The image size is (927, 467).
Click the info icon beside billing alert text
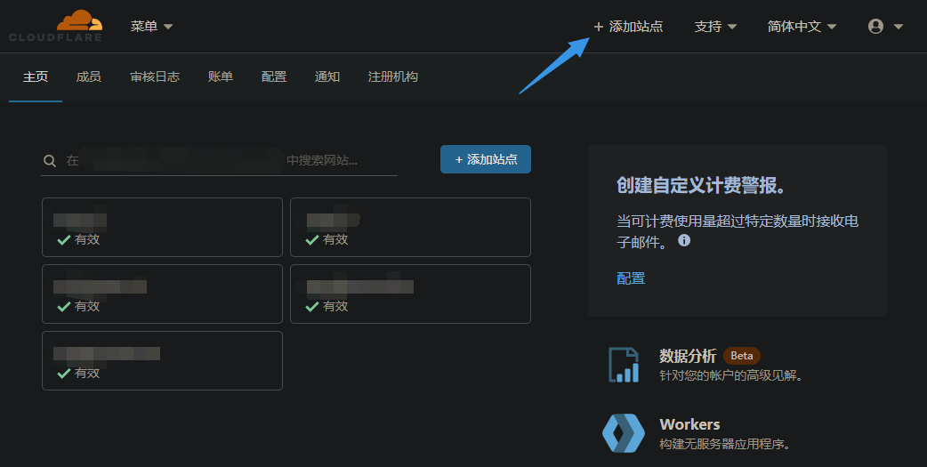point(684,241)
